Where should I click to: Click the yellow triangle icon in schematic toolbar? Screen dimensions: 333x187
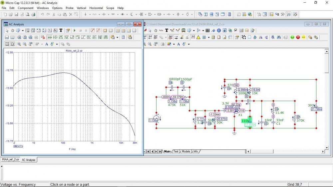pos(198,37)
